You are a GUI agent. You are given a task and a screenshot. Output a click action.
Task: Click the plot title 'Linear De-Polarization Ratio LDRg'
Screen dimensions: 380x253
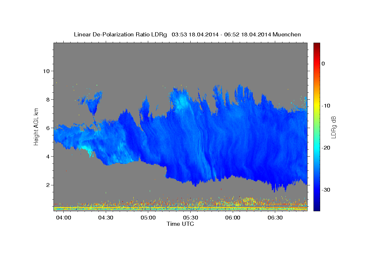coord(120,34)
